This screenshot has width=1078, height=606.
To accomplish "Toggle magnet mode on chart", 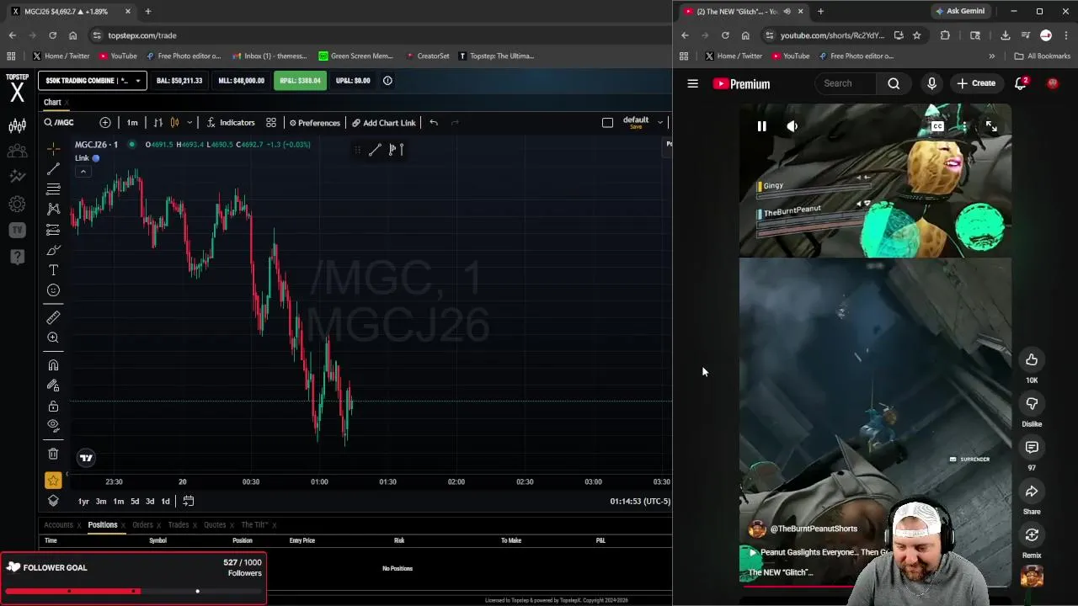I will (53, 365).
